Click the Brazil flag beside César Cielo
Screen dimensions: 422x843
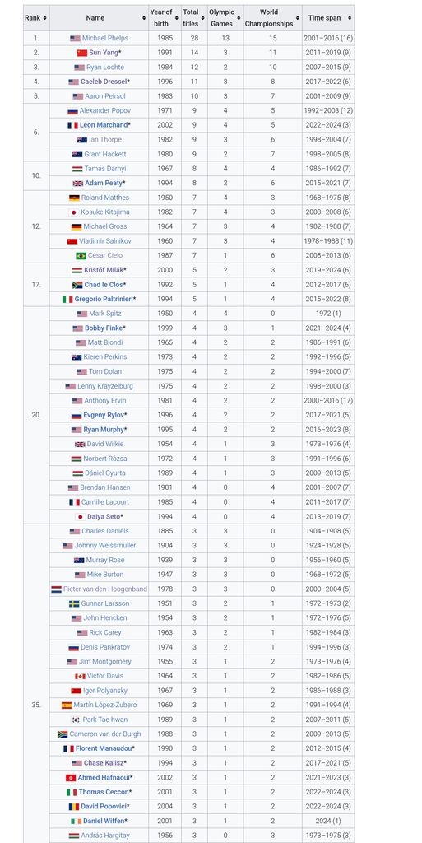[x=81, y=256]
